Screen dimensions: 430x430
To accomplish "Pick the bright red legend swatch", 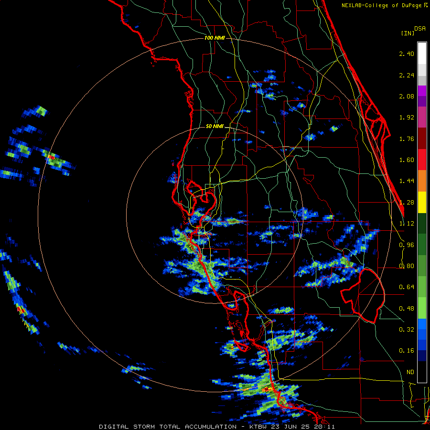I will pos(422,160).
